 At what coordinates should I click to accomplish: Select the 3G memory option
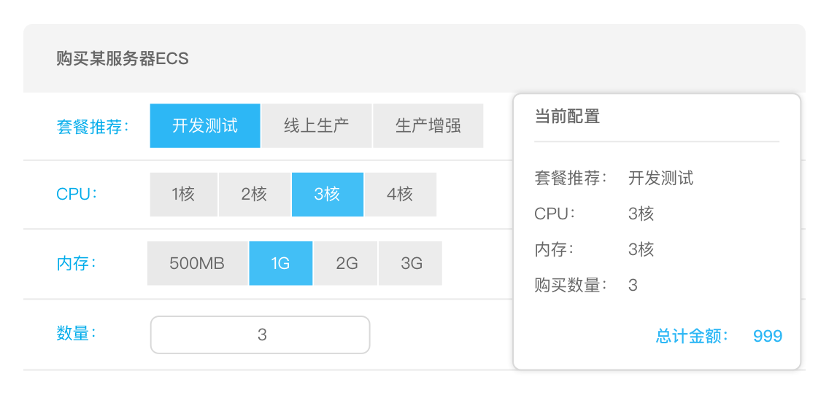point(411,263)
